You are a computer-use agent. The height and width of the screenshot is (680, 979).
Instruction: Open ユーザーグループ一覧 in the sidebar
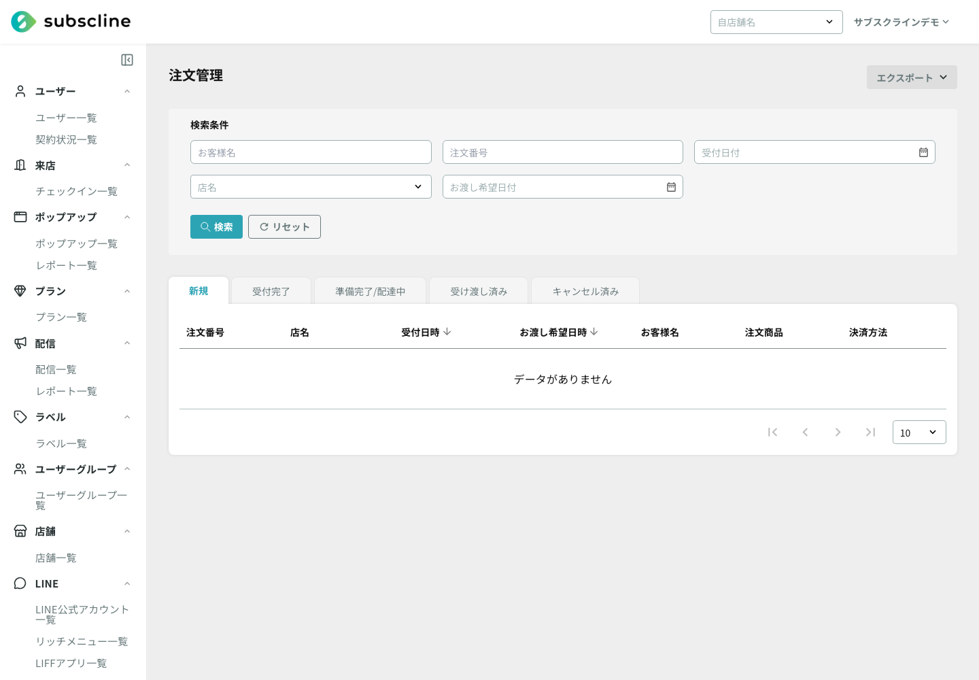pyautogui.click(x=82, y=500)
